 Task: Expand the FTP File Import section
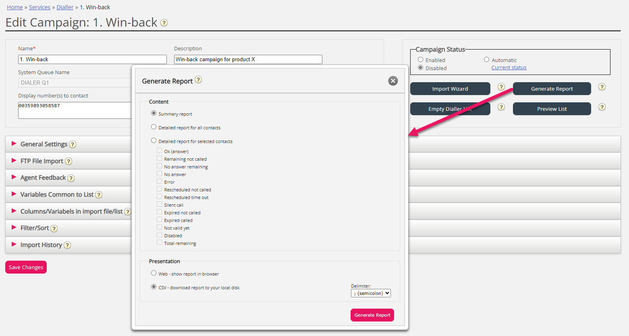click(42, 161)
